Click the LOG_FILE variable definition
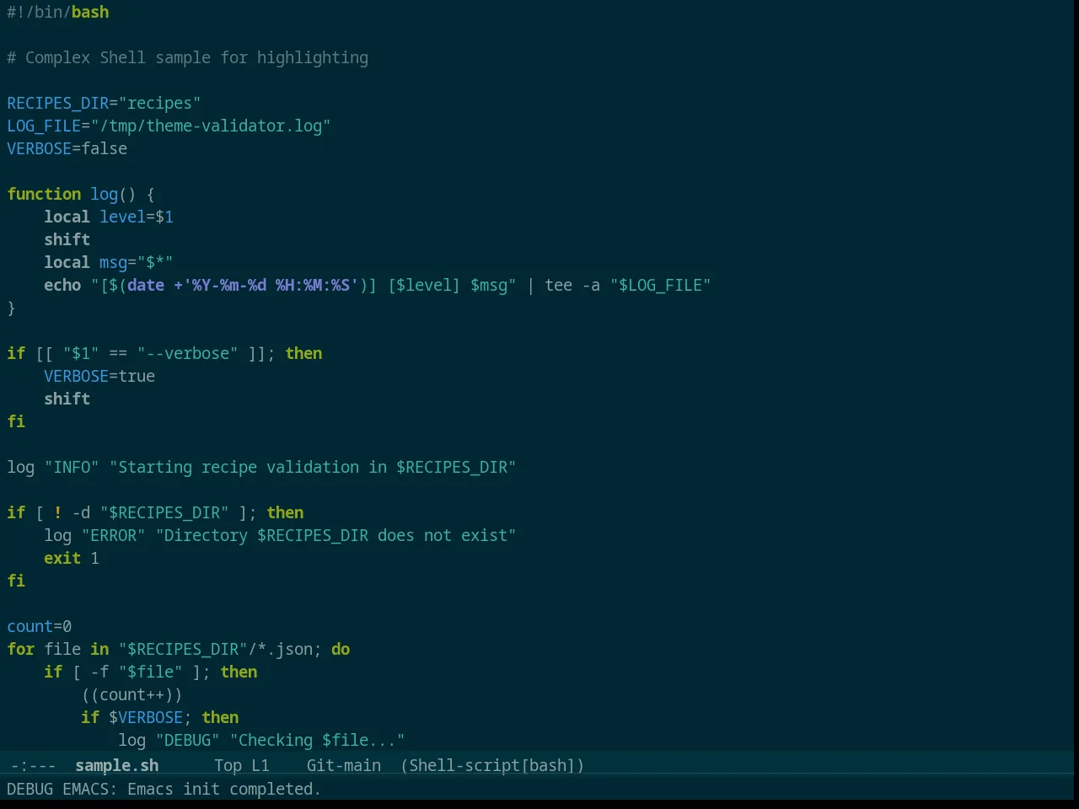Viewport: 1079px width, 809px height. tap(169, 126)
